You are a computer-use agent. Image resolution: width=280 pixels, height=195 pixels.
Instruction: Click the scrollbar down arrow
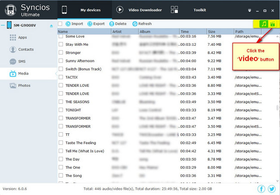coord(277,181)
